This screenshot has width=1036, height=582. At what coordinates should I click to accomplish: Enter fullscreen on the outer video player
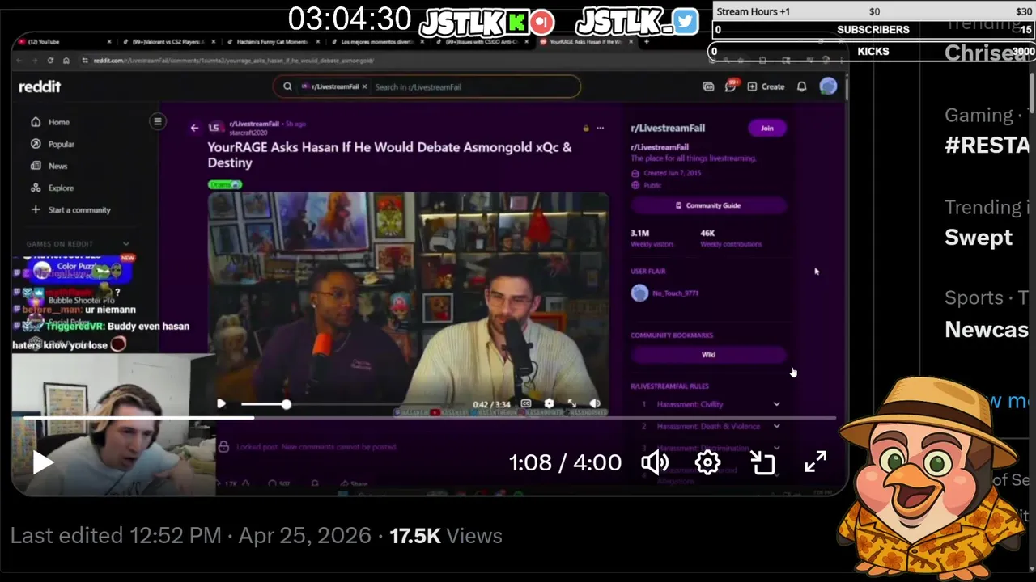tap(815, 462)
